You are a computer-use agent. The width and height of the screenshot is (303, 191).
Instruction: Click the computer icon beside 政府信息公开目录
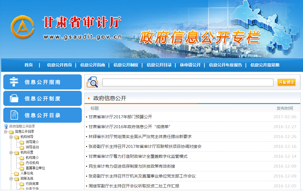(x=6, y=127)
